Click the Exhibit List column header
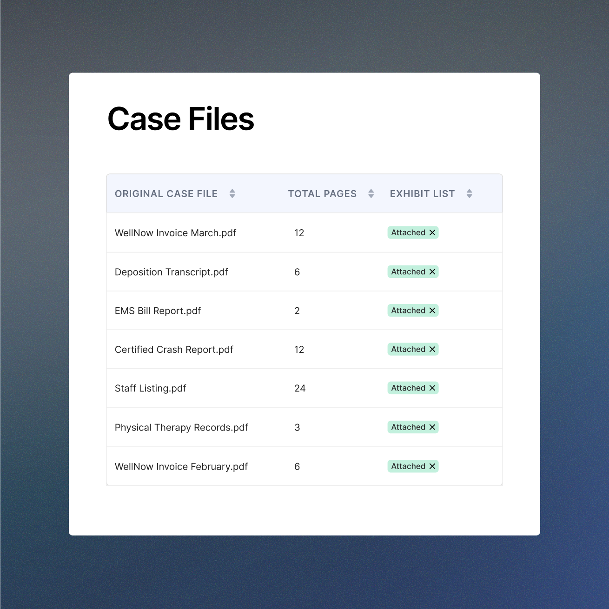 click(x=422, y=194)
